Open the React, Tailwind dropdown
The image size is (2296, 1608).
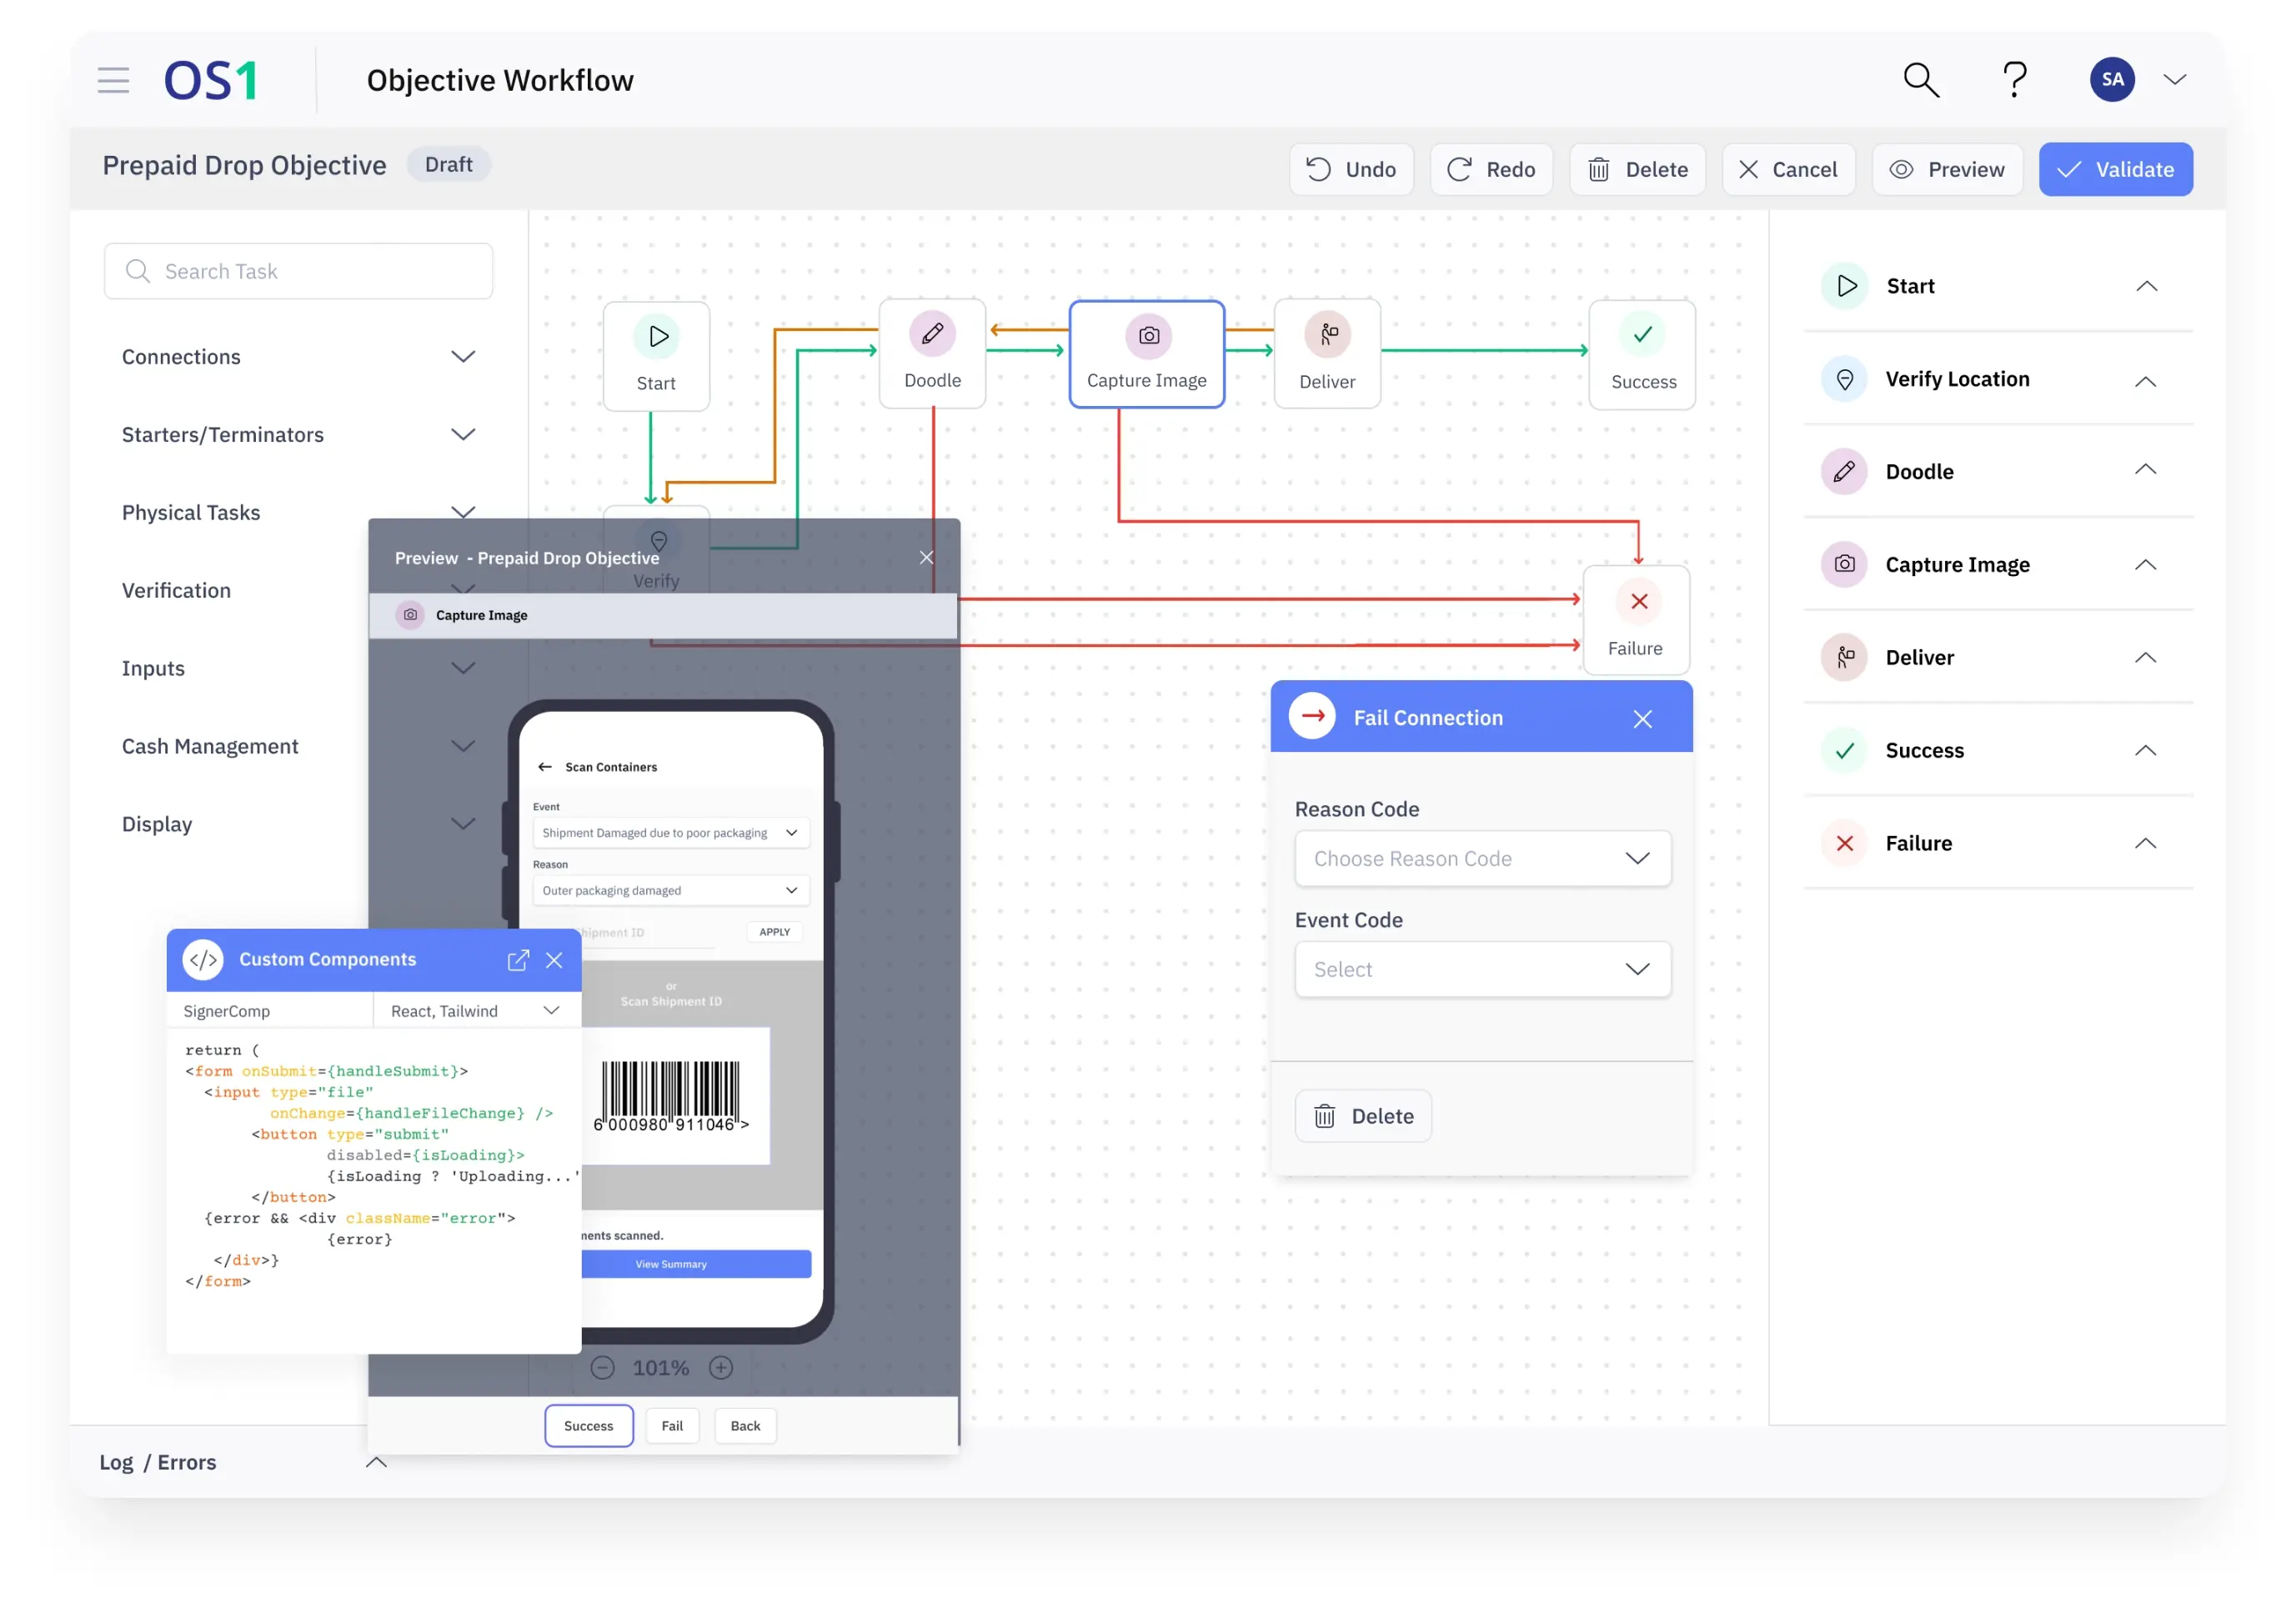476,1011
